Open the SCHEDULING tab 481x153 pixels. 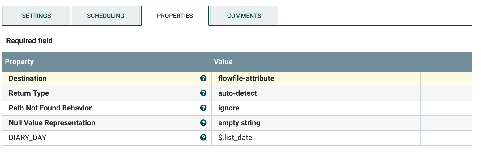tap(106, 16)
